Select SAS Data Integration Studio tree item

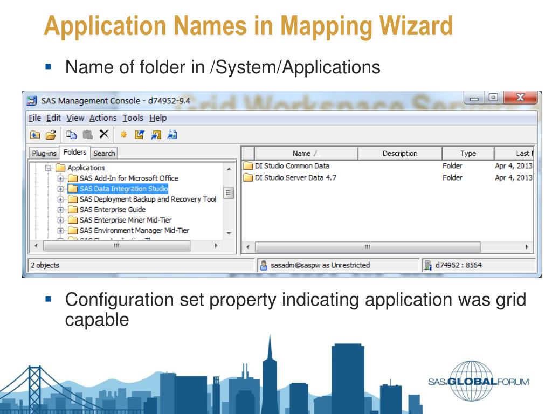123,189
